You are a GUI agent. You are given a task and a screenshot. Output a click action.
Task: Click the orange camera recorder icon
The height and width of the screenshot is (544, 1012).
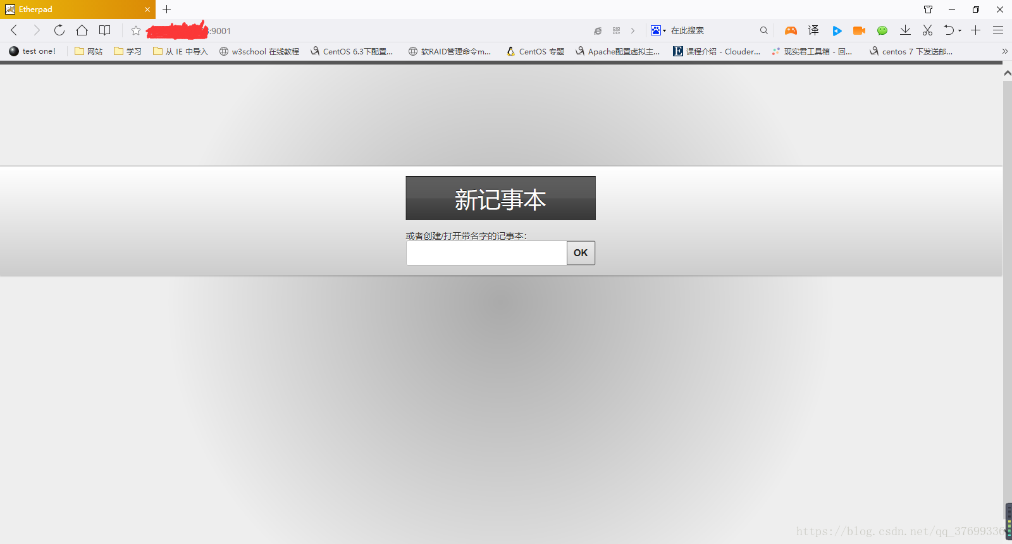tap(859, 30)
